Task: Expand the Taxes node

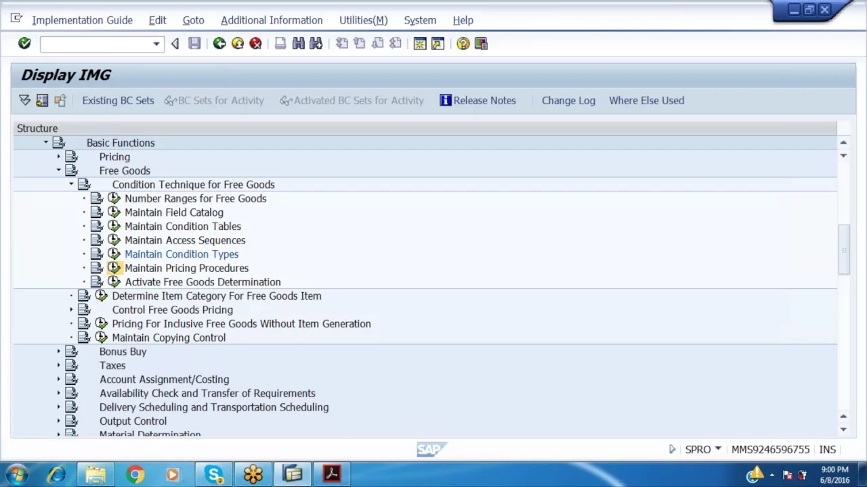Action: tap(58, 365)
